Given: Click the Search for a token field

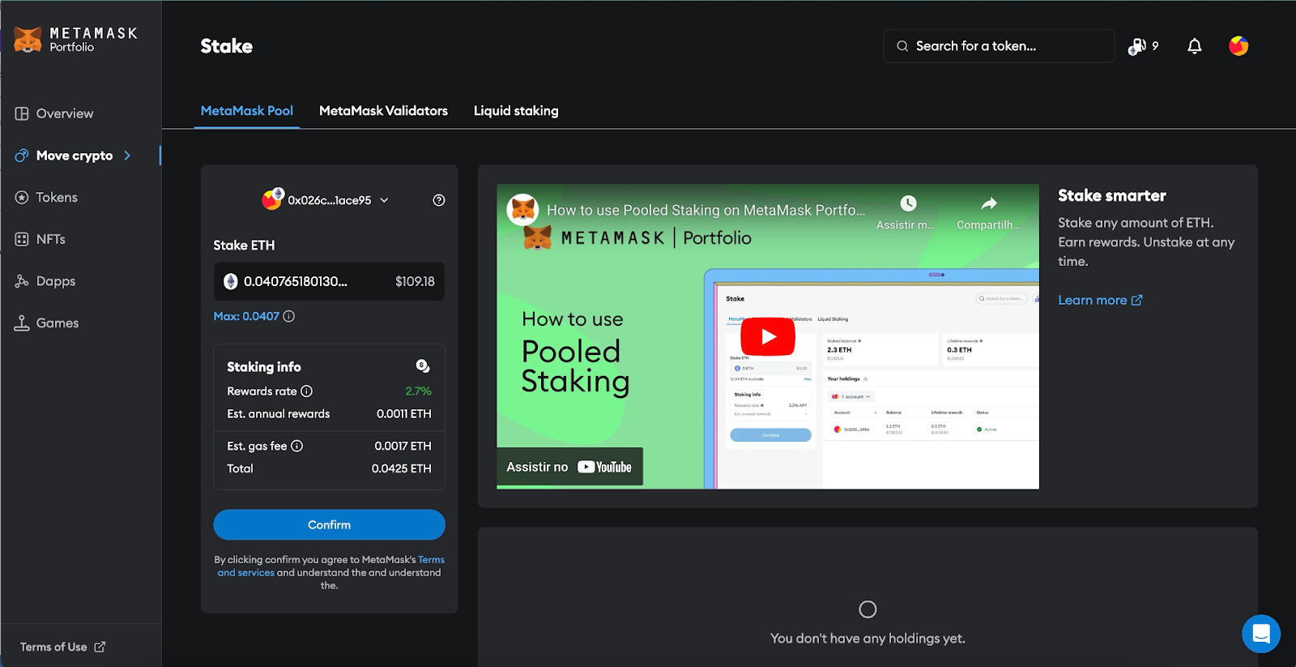Looking at the screenshot, I should coord(999,46).
